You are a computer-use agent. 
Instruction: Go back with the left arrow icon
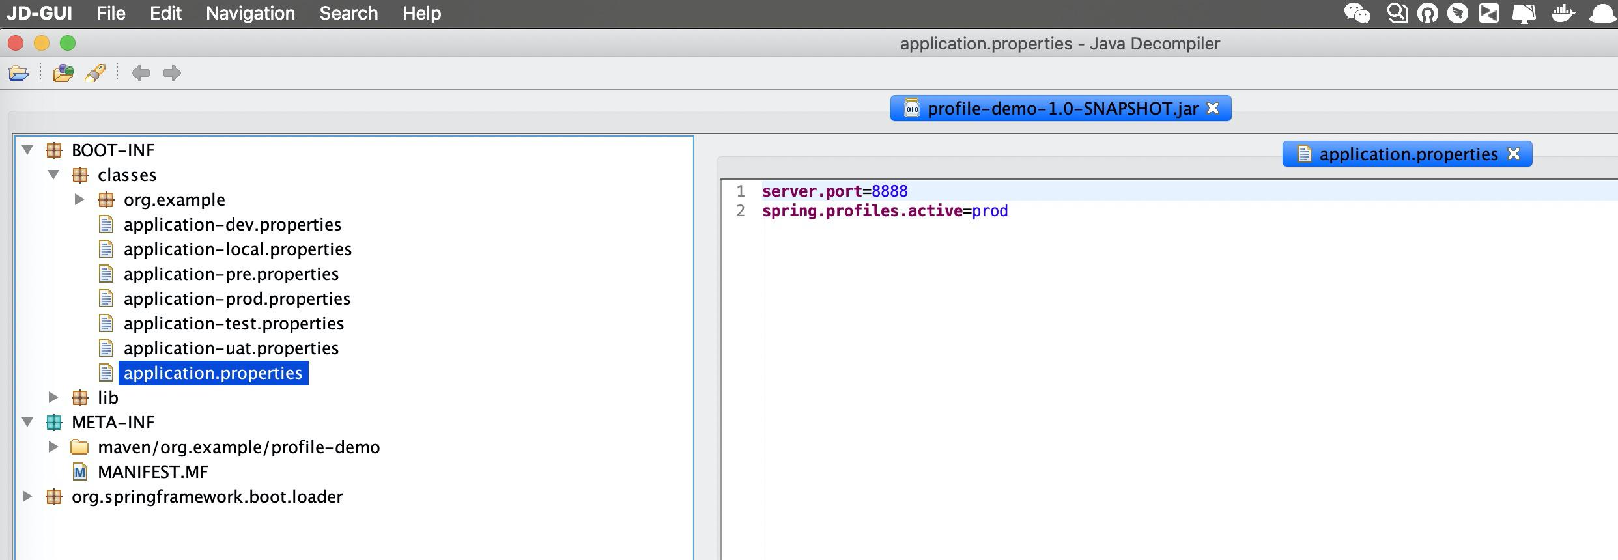141,73
